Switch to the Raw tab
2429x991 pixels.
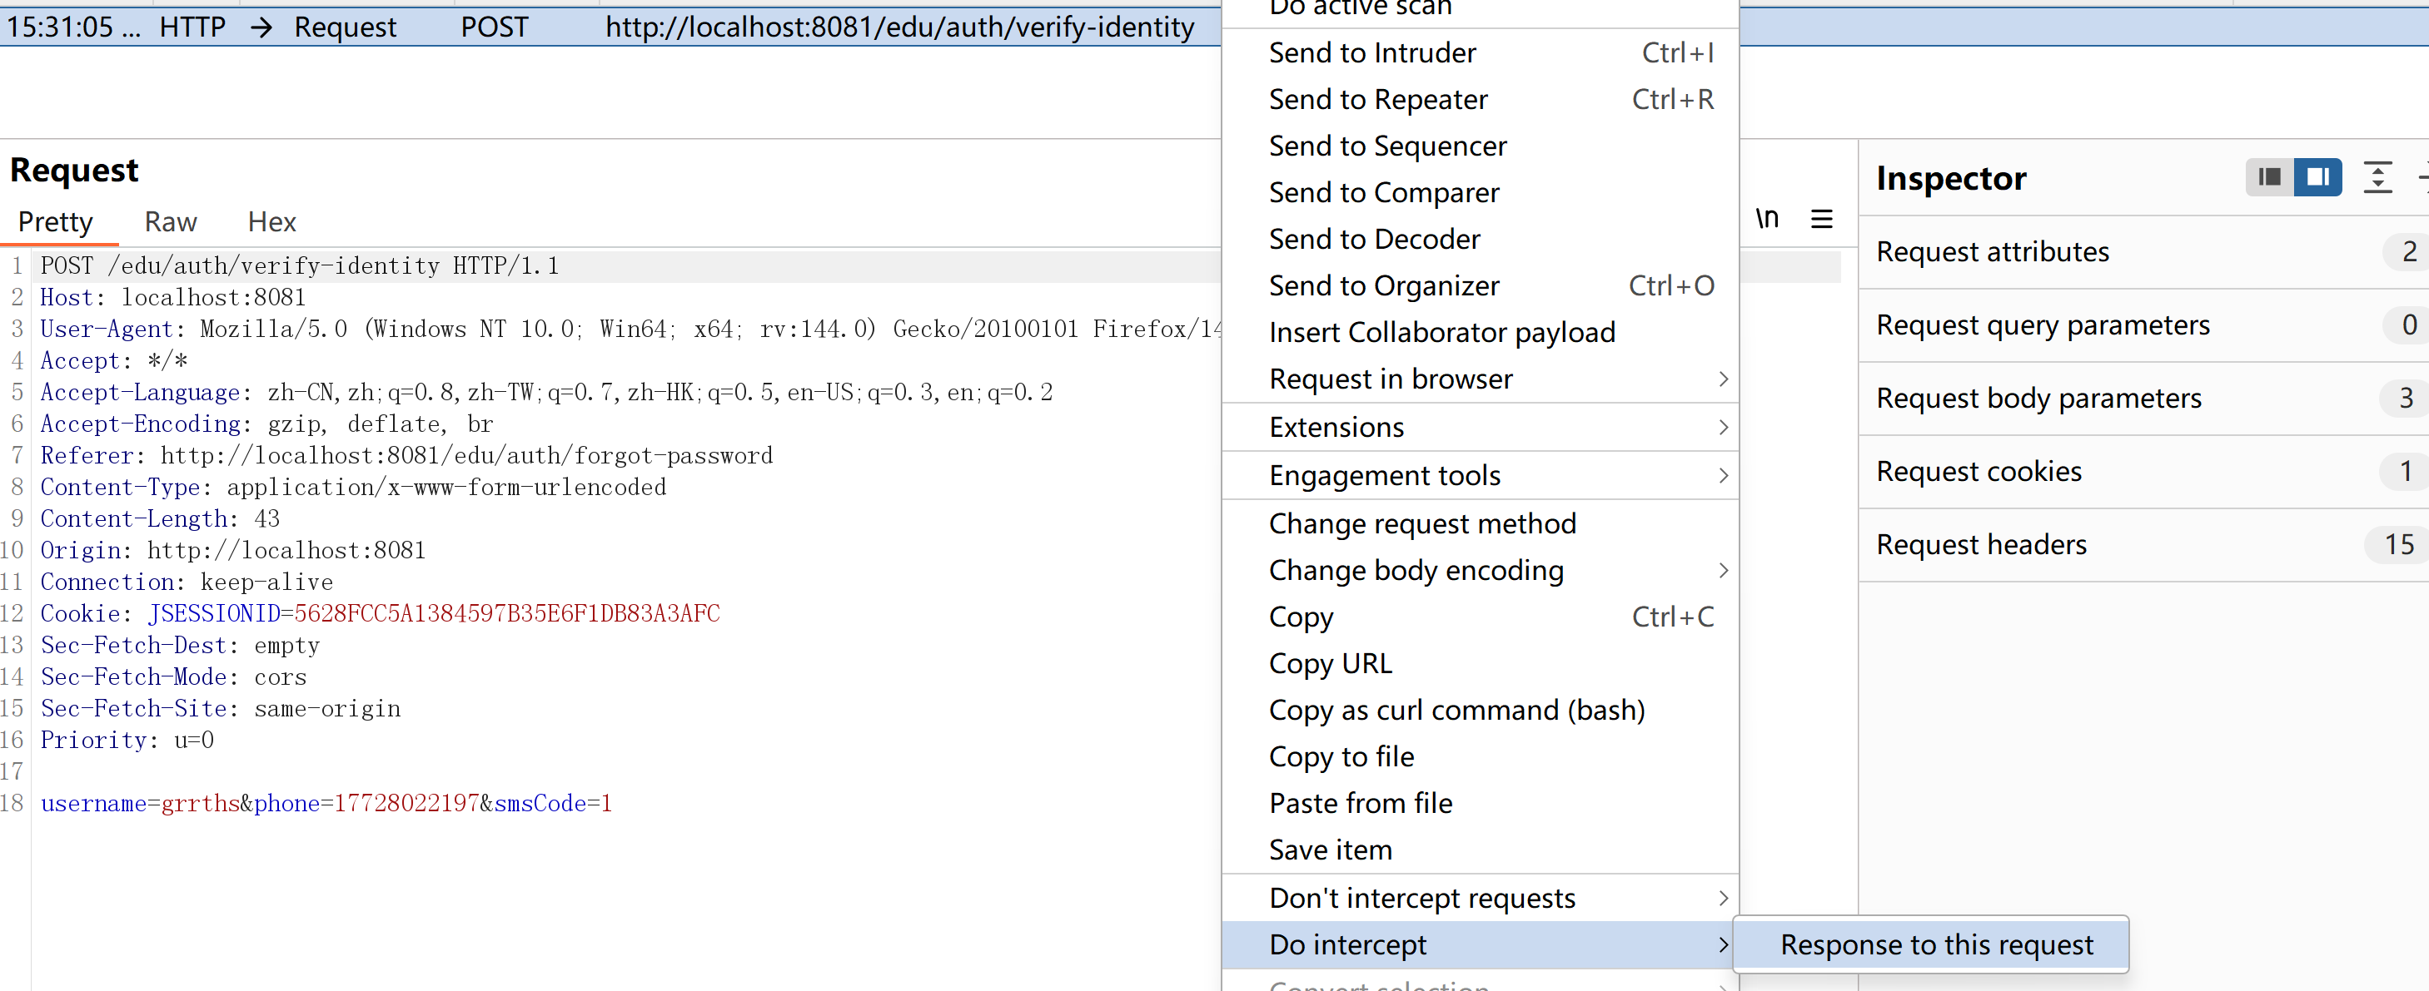coord(171,222)
